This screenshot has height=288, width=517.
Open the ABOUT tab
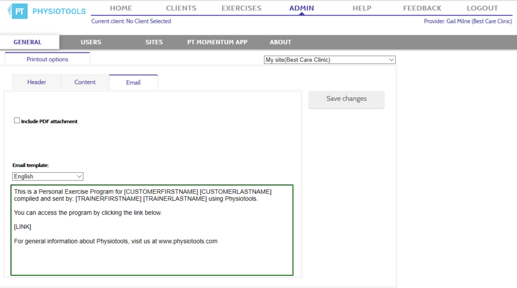click(x=281, y=42)
